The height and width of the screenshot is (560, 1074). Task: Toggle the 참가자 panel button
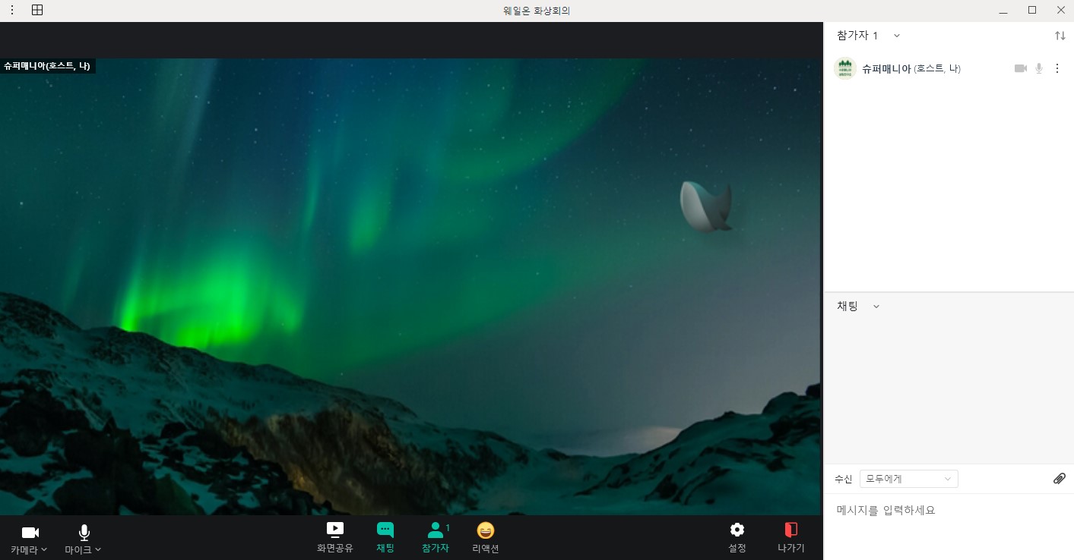point(436,537)
